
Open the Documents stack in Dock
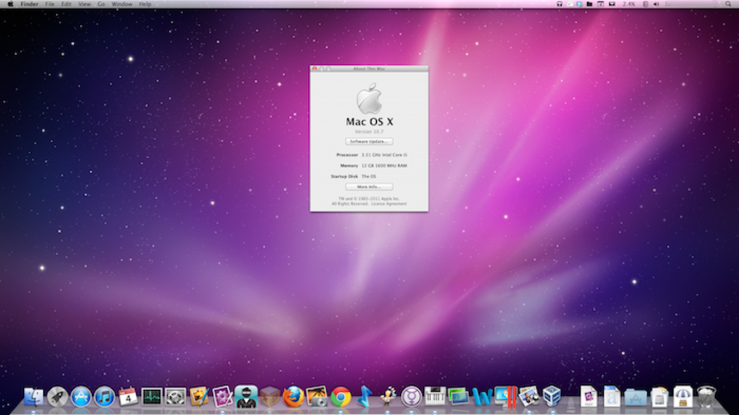659,397
